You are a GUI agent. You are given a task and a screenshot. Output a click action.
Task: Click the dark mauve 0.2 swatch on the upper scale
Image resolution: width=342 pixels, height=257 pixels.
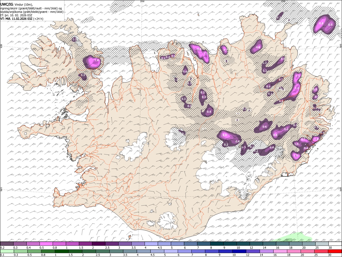7,244
